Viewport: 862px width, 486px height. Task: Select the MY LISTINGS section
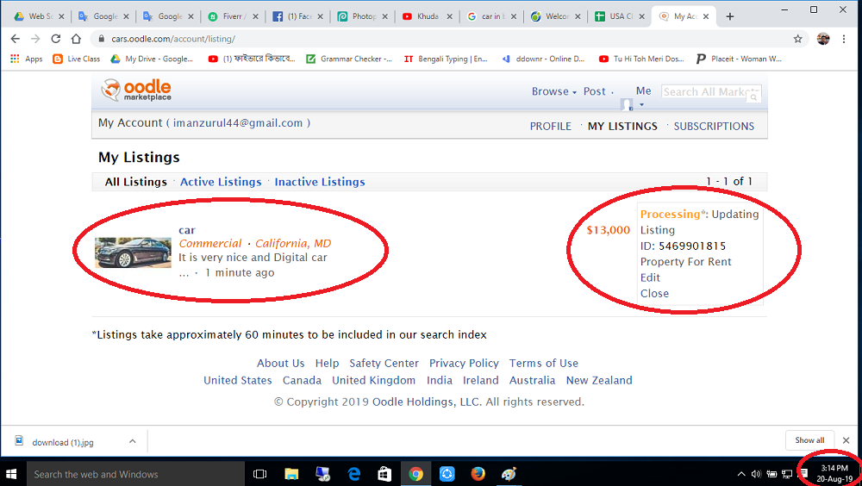(x=622, y=126)
